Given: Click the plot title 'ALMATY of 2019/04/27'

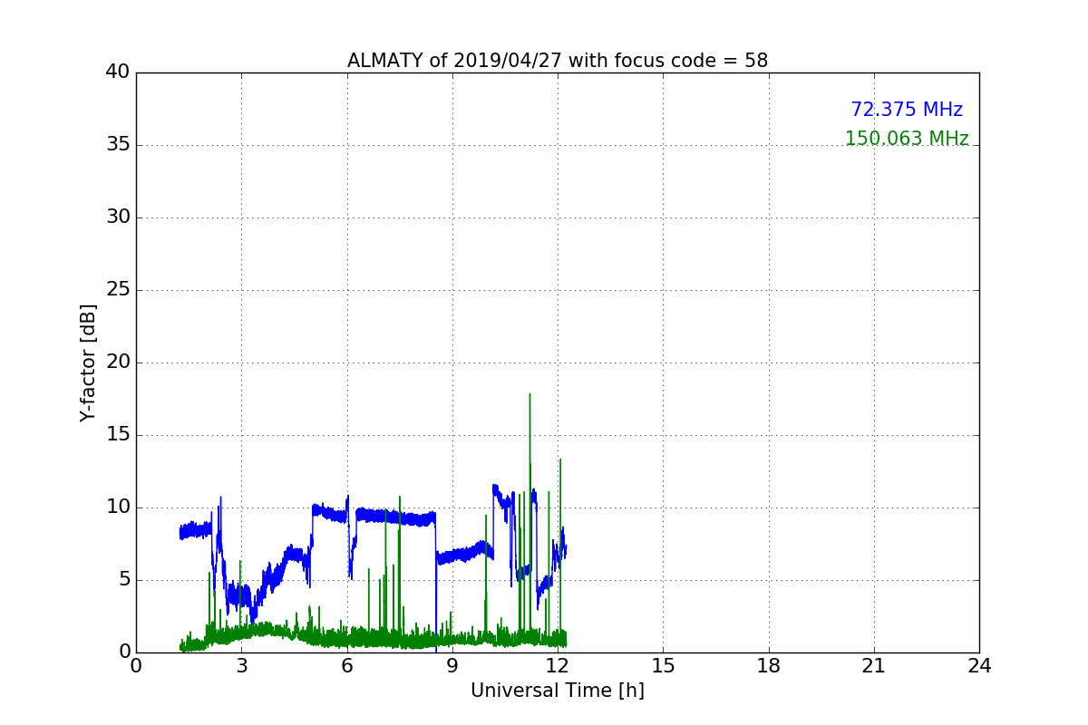Looking at the screenshot, I should click(x=558, y=61).
